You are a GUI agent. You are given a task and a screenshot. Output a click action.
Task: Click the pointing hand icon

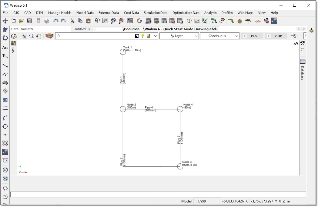(294, 36)
